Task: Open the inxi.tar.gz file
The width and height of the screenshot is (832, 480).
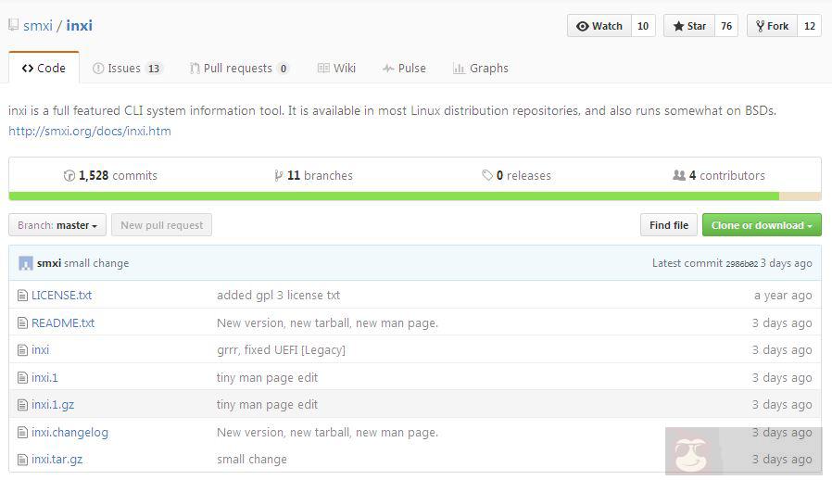Action: (57, 460)
